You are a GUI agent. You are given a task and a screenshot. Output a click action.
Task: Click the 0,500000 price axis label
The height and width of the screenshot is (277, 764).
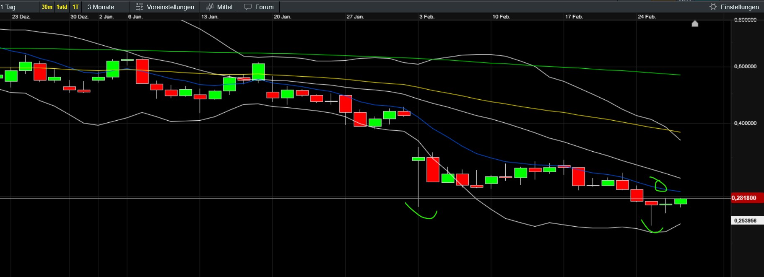click(745, 67)
